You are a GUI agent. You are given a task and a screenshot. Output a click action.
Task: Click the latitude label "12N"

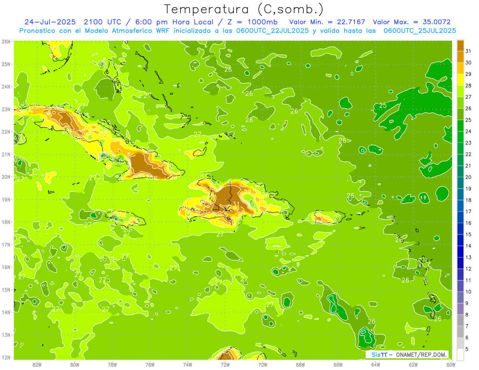pos(6,357)
